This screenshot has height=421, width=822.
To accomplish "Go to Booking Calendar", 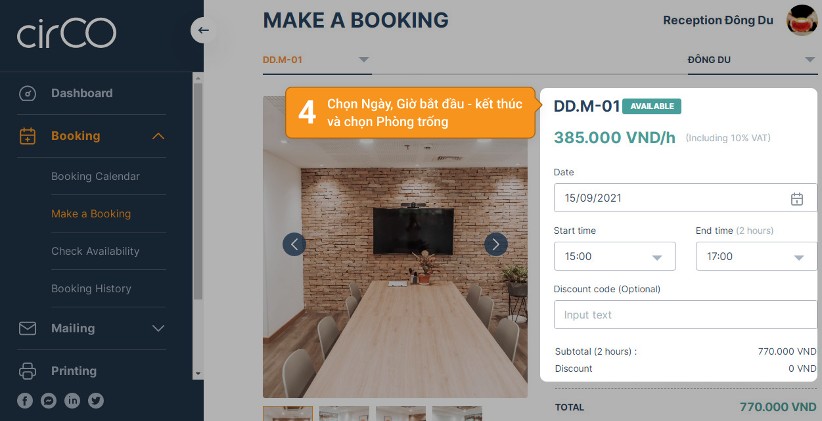I will click(95, 176).
